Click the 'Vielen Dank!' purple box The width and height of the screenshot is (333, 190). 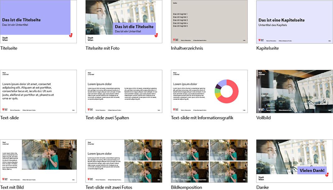[x=312, y=170]
